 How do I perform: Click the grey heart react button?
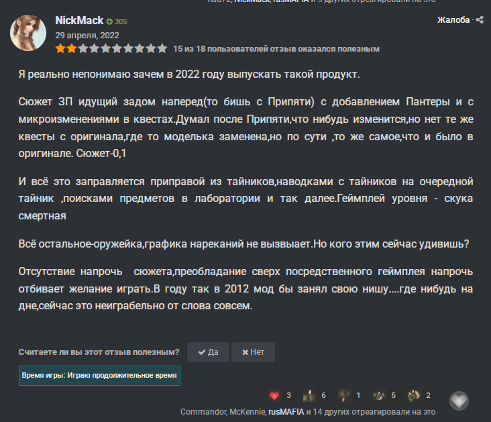click(459, 401)
